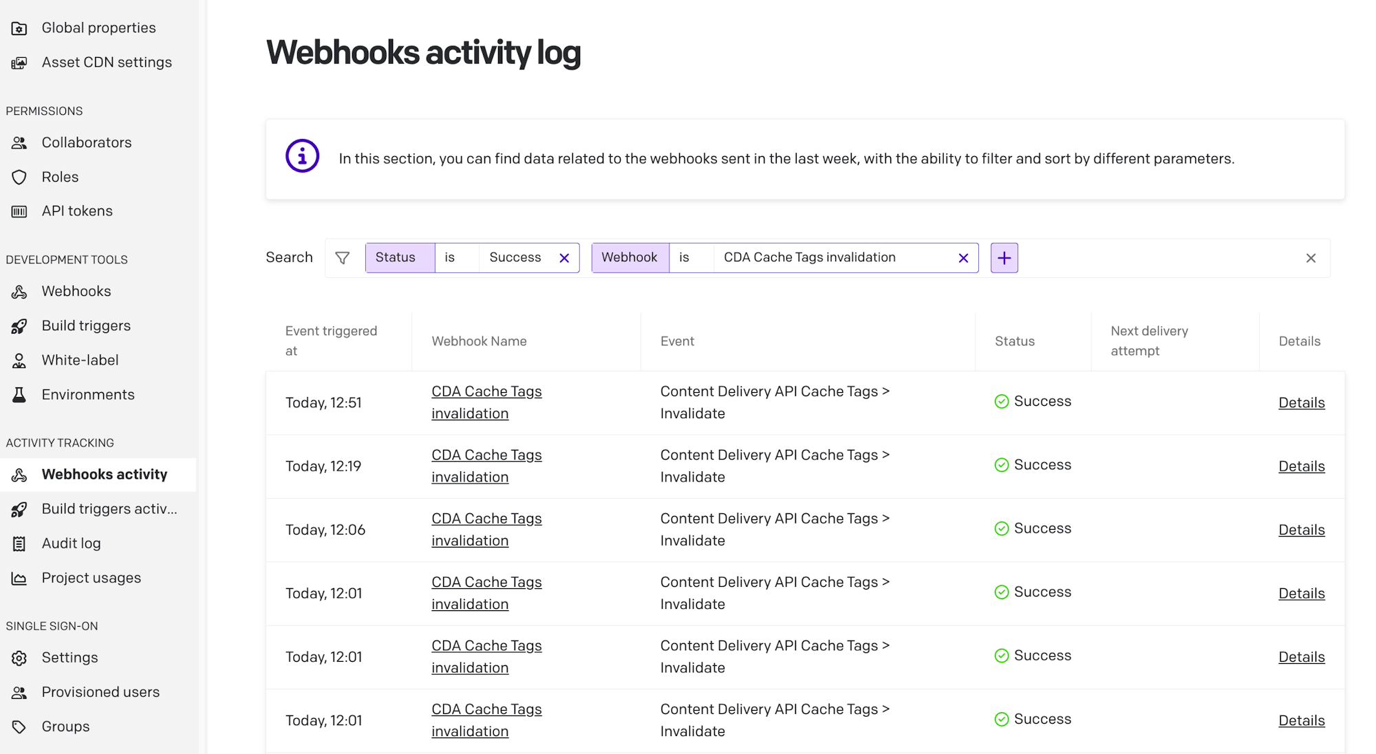This screenshot has width=1376, height=754.
Task: Remove the Webhook filter with its X
Action: pyautogui.click(x=963, y=258)
